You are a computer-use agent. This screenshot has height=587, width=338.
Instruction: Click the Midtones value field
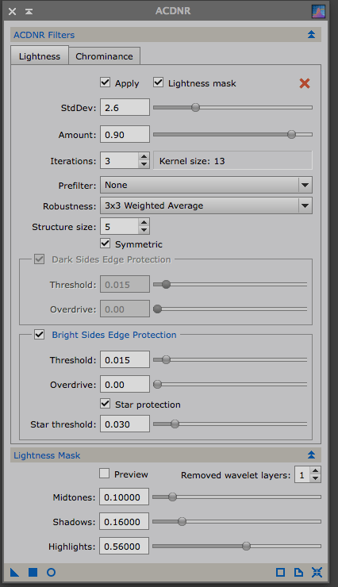(124, 497)
